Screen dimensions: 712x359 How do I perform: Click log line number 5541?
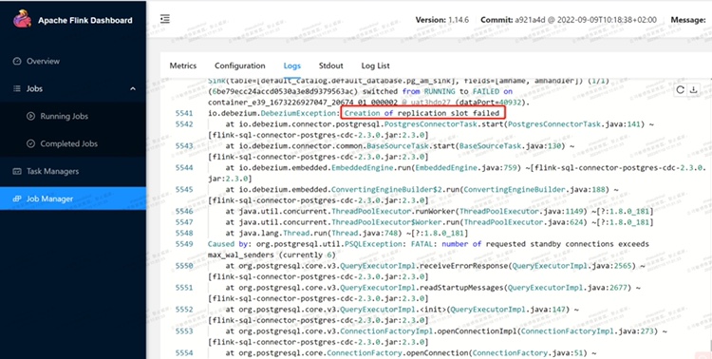[184, 113]
